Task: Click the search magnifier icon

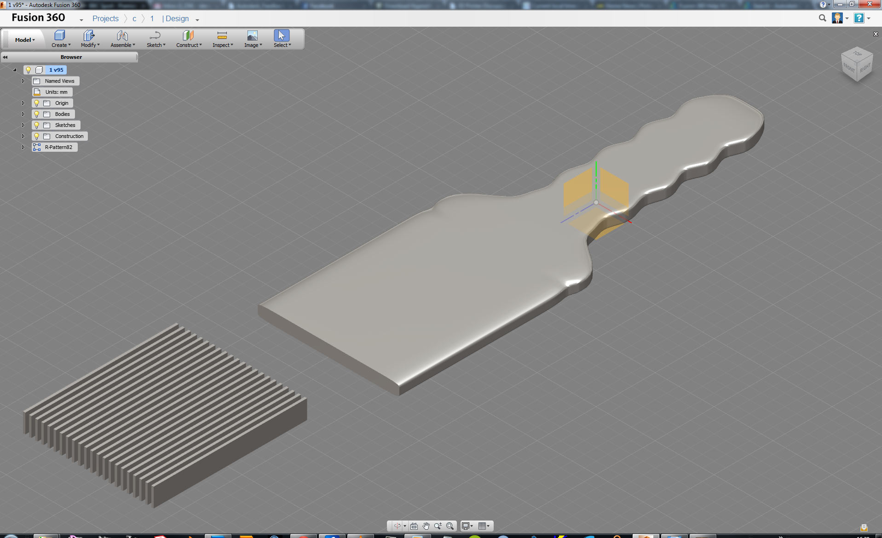Action: (822, 18)
